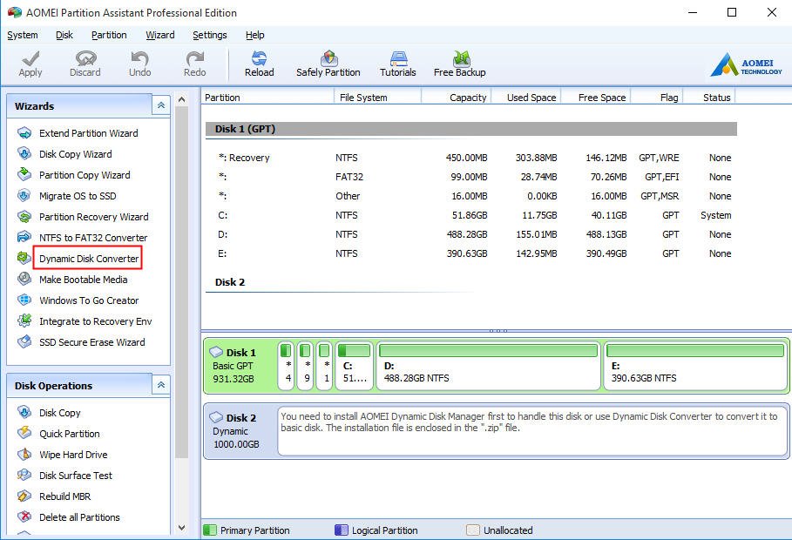Viewport: 792px width, 540px height.
Task: Open the Wizard menu
Action: (160, 35)
